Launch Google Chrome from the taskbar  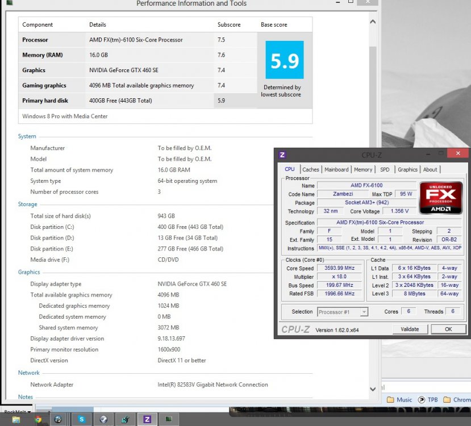[x=38, y=419]
